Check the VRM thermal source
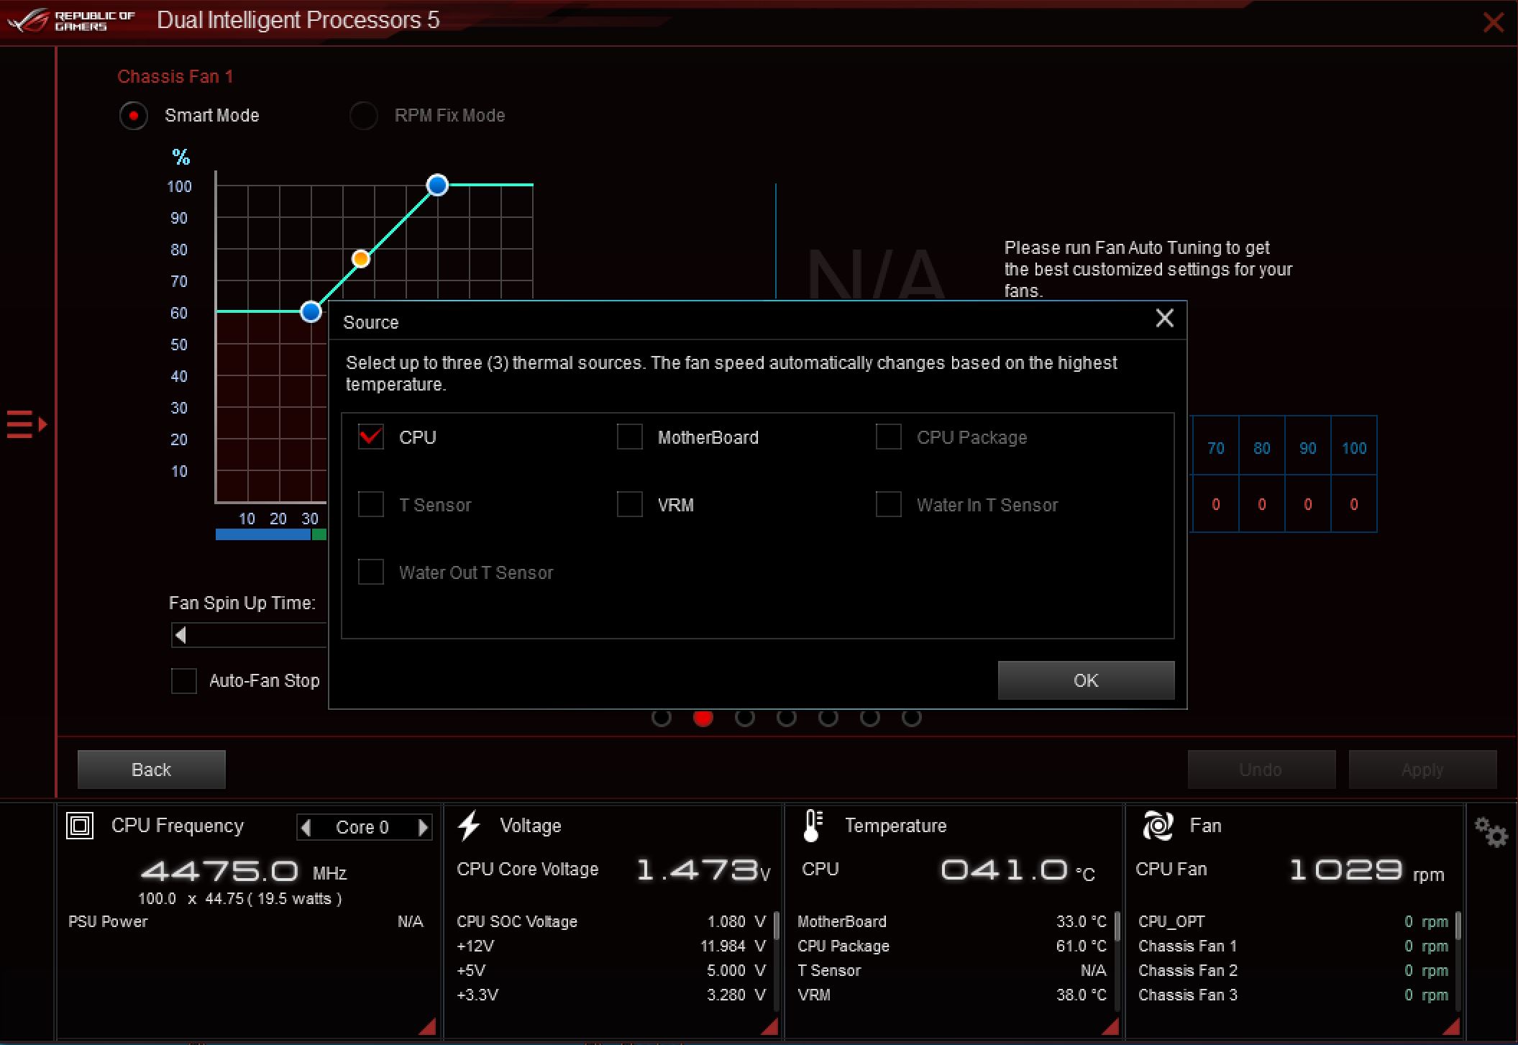Image resolution: width=1518 pixels, height=1045 pixels. [630, 504]
